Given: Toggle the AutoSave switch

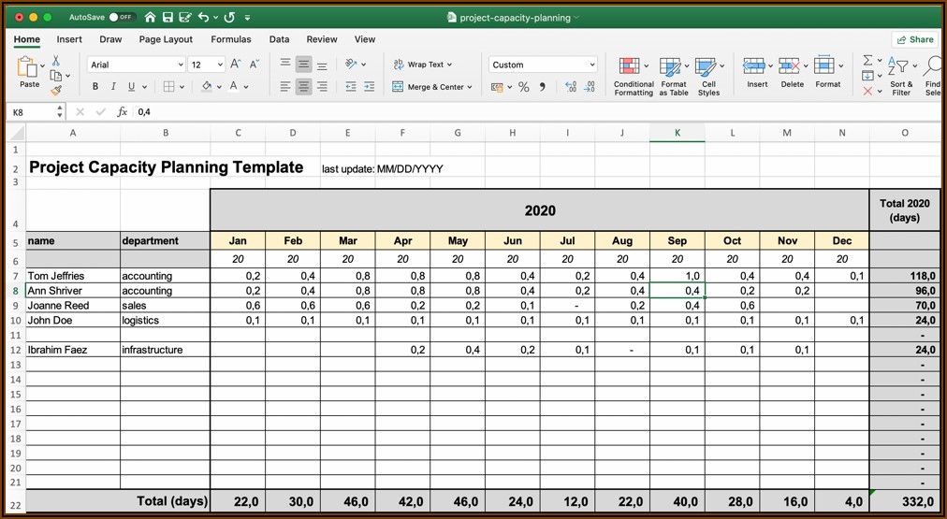Looking at the screenshot, I should [x=121, y=17].
